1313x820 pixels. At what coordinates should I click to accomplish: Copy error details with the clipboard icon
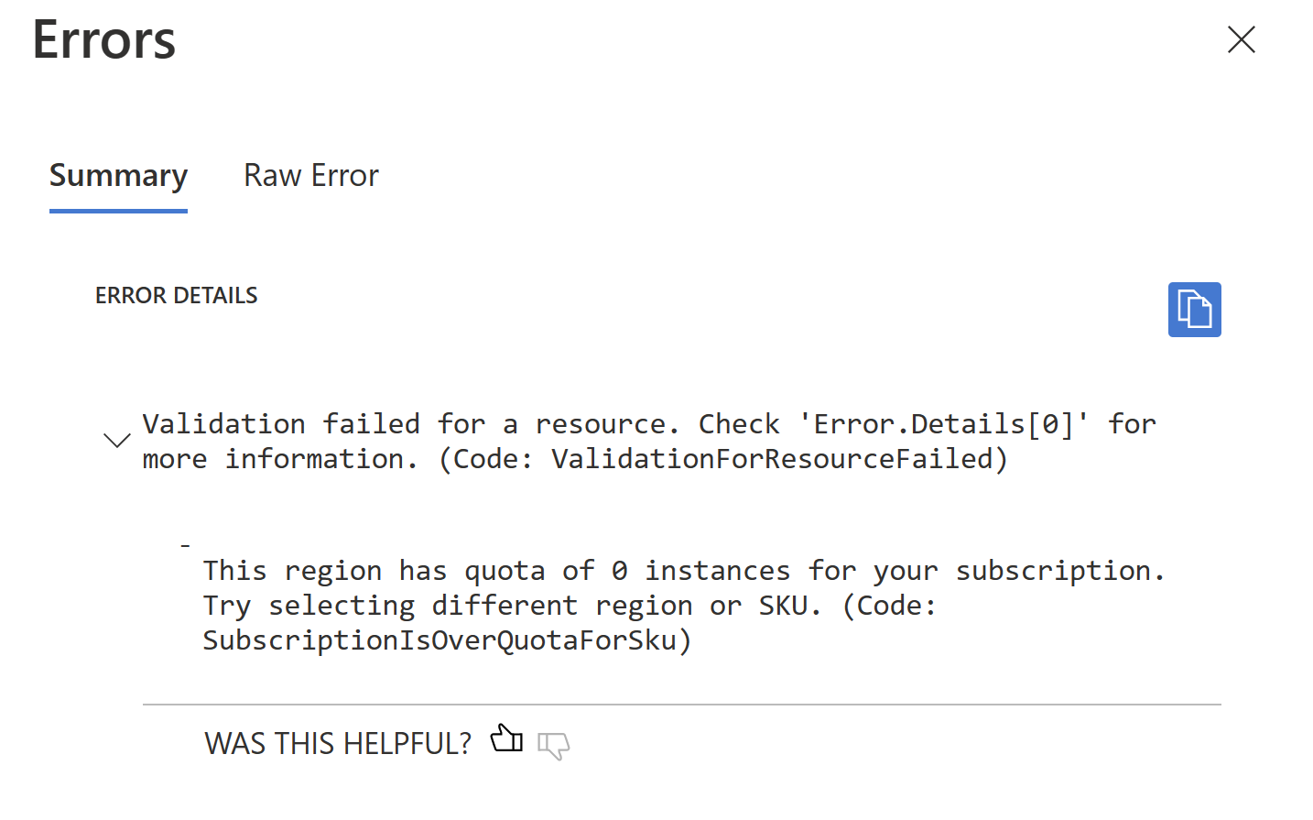click(x=1194, y=310)
